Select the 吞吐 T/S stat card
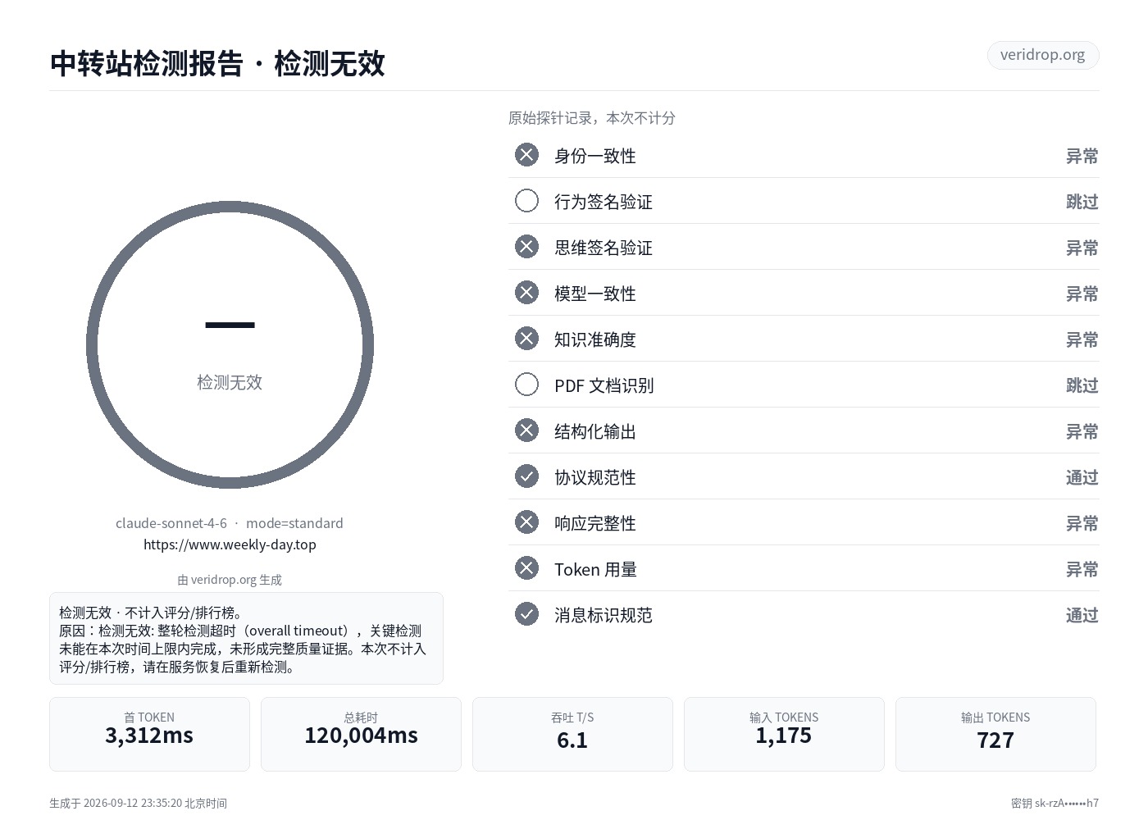The image size is (1148, 820). [x=572, y=734]
